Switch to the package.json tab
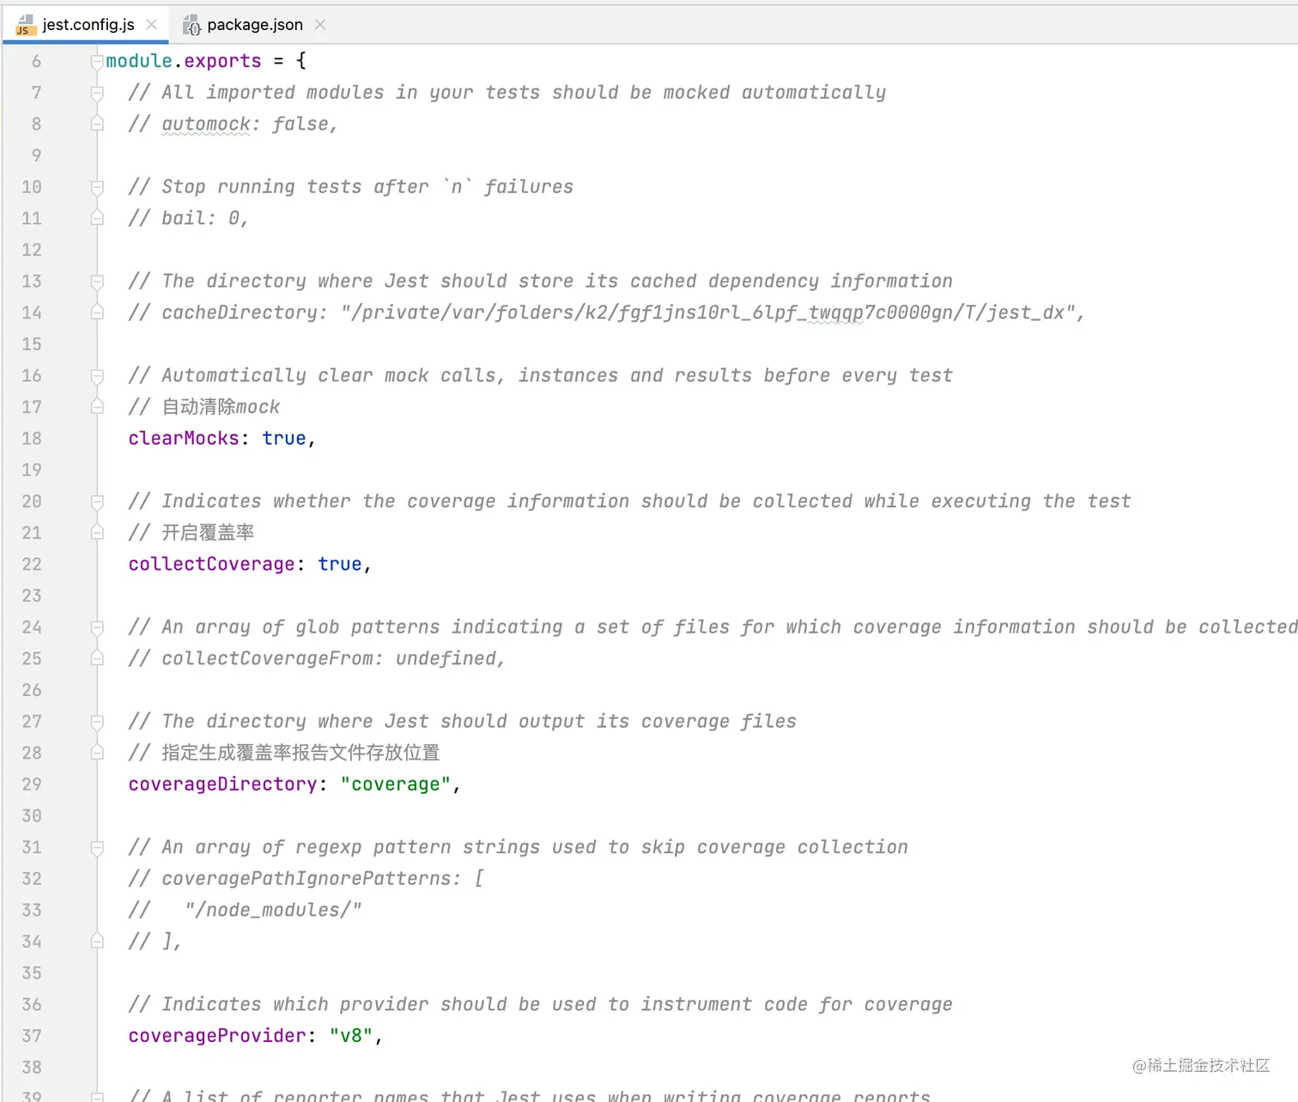Screen dimensions: 1298x1102 (253, 24)
